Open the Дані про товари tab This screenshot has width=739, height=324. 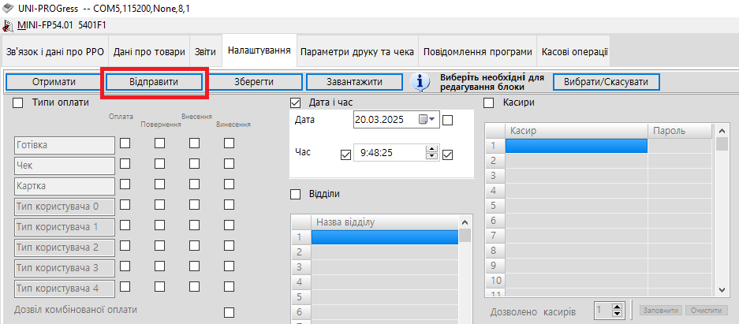[x=149, y=52]
